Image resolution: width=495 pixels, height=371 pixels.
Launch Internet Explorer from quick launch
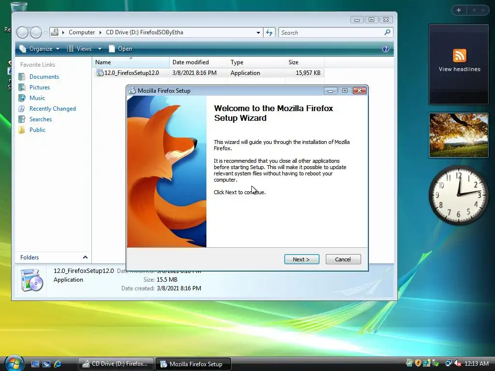coord(58,364)
